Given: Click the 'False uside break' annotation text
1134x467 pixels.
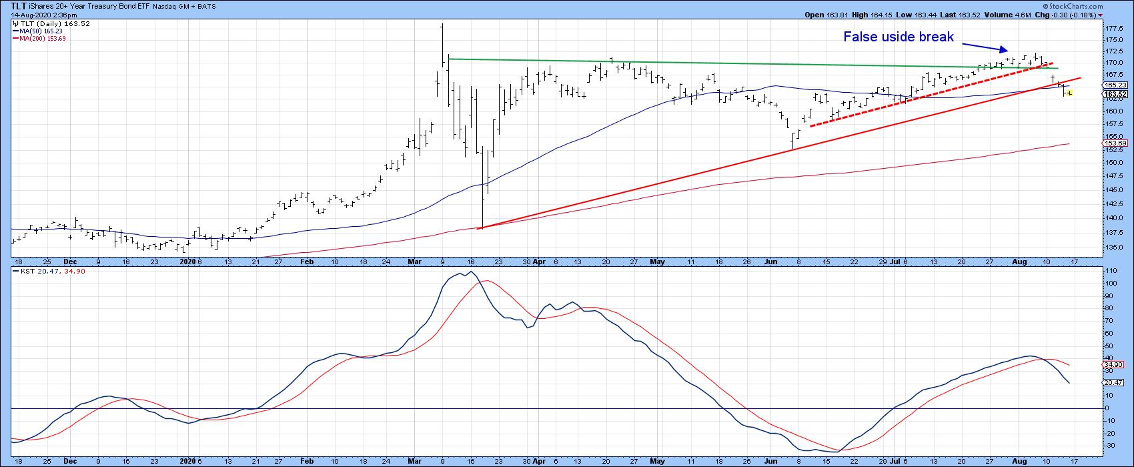Looking at the screenshot, I should tap(898, 37).
